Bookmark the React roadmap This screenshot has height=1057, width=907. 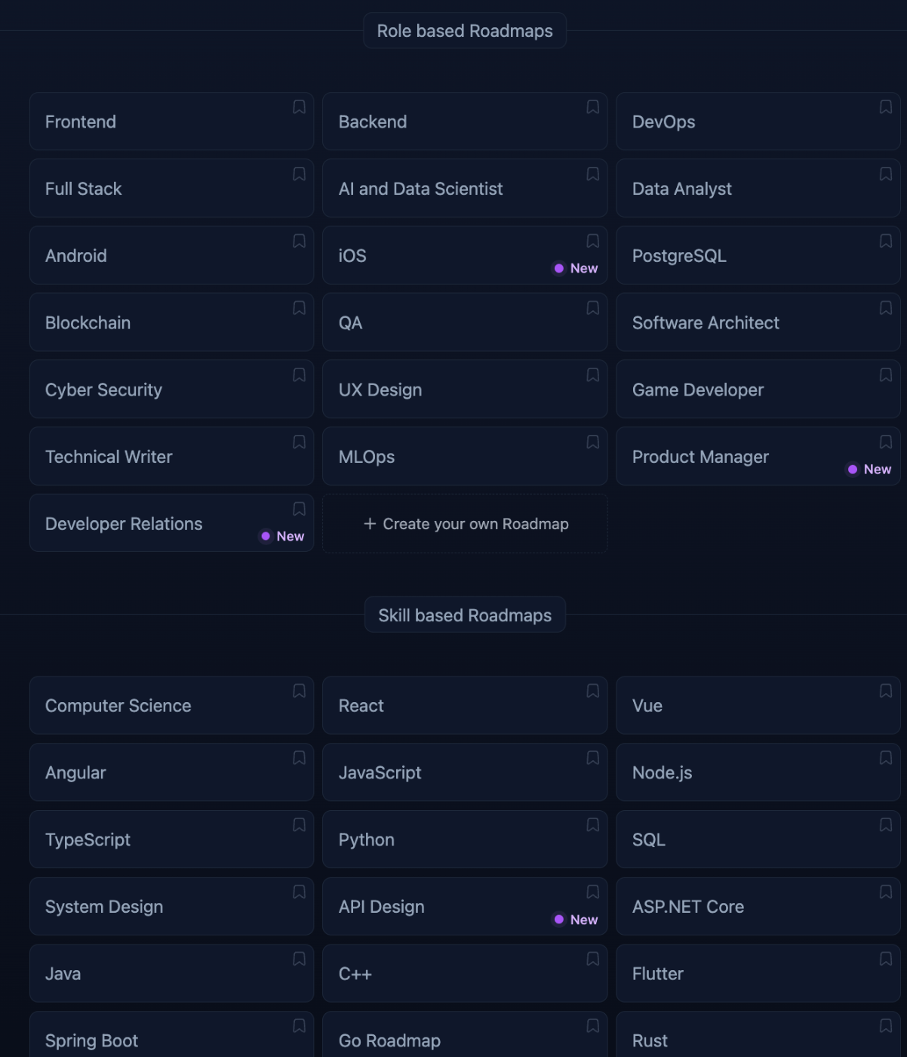pos(592,691)
